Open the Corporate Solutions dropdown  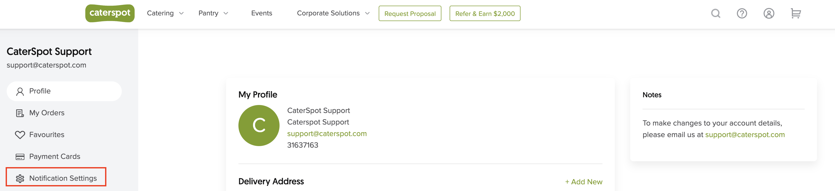[333, 13]
